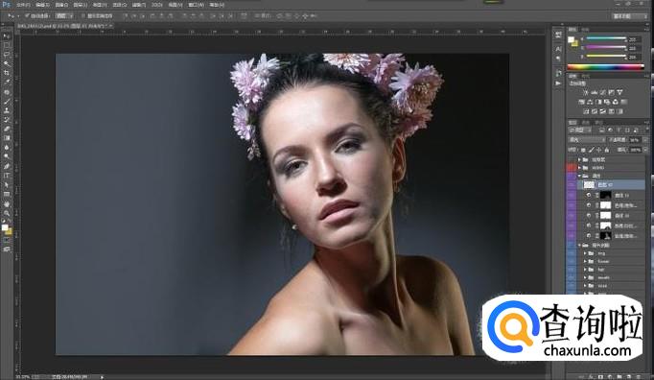Add a Selective Color adjustment
Image resolution: width=654 pixels, height=380 pixels.
(612, 111)
